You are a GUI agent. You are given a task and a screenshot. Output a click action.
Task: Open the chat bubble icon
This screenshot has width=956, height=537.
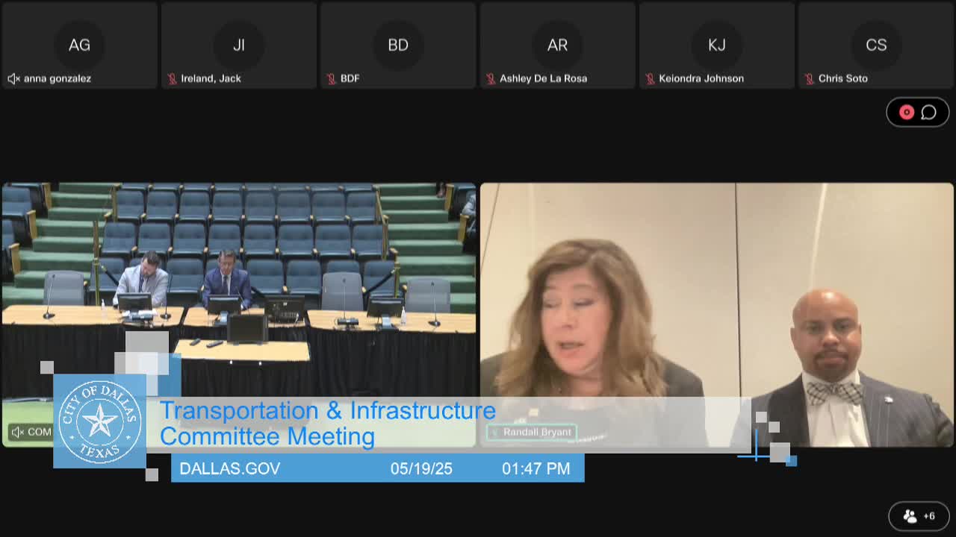(929, 112)
